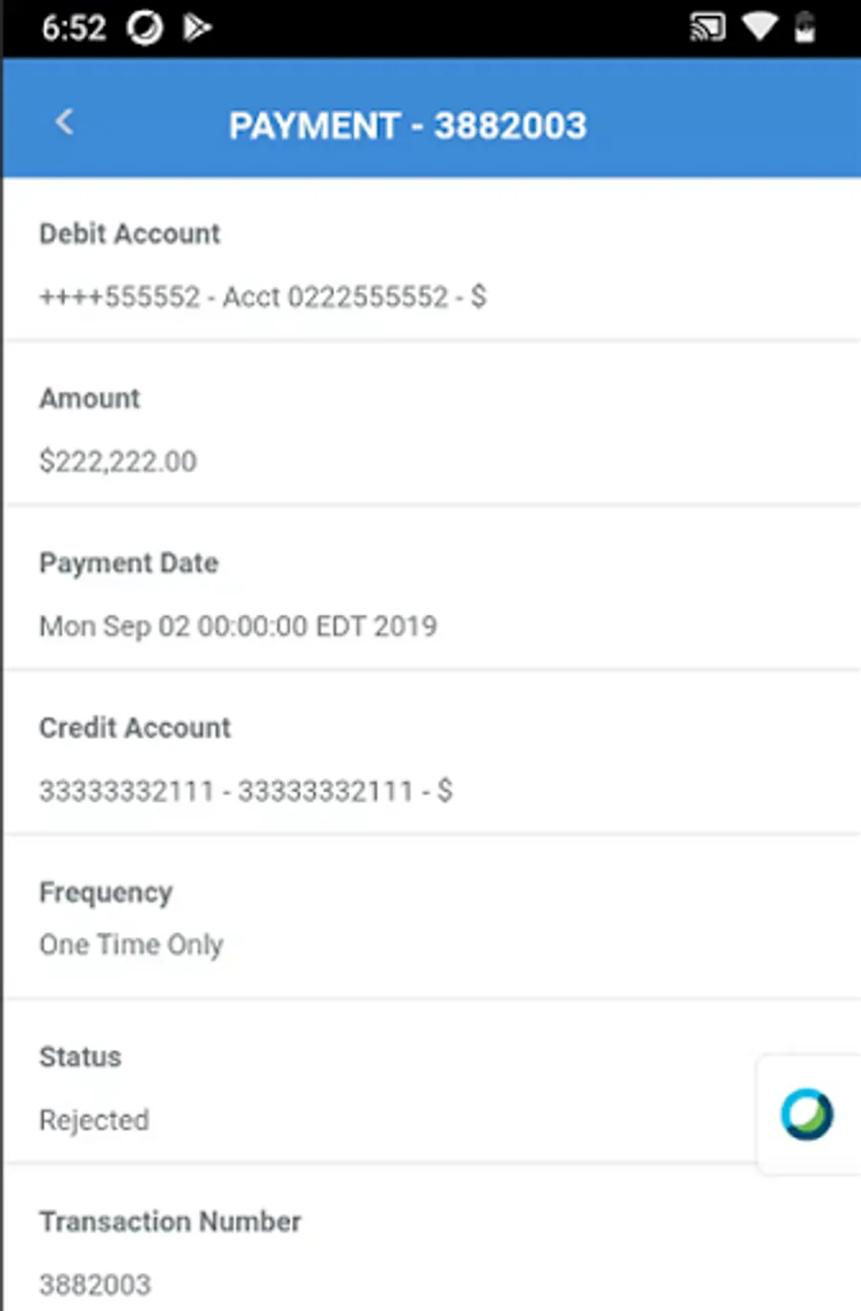This screenshot has width=861, height=1311.
Task: Select the $222,222.00 amount value
Action: click(118, 462)
